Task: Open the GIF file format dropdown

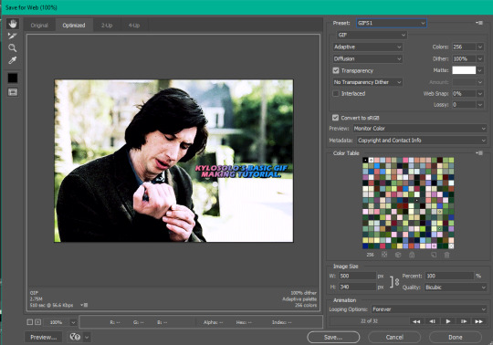Action: pos(372,35)
